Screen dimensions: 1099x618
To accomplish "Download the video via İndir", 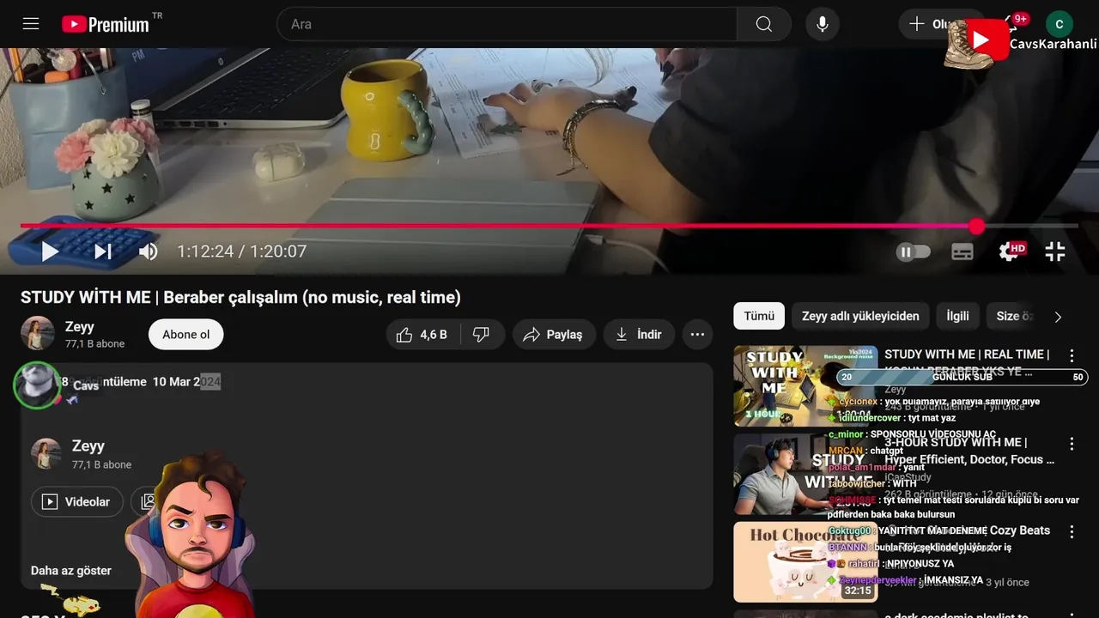I will pyautogui.click(x=639, y=335).
